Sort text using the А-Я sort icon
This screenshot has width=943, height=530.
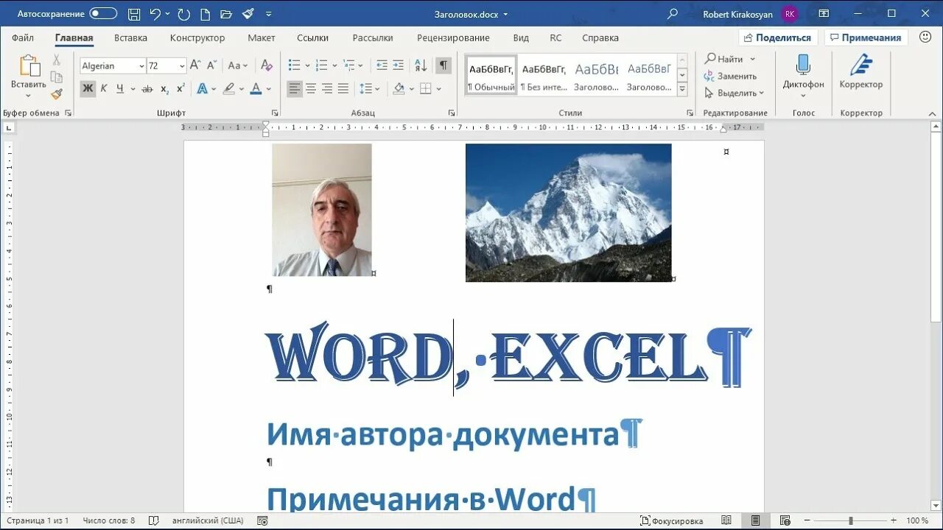[x=421, y=65]
